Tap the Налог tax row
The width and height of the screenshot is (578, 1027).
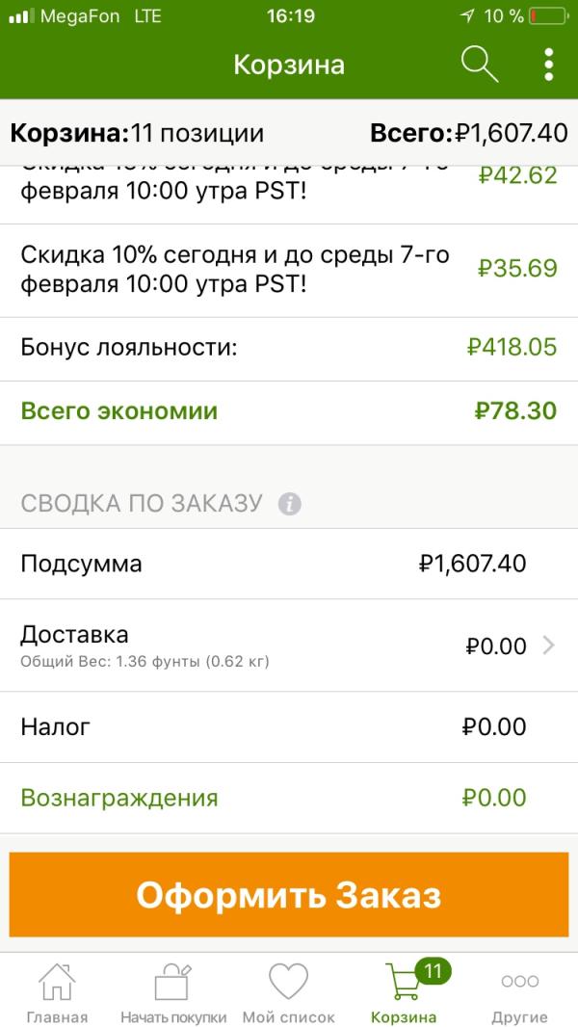point(289,726)
